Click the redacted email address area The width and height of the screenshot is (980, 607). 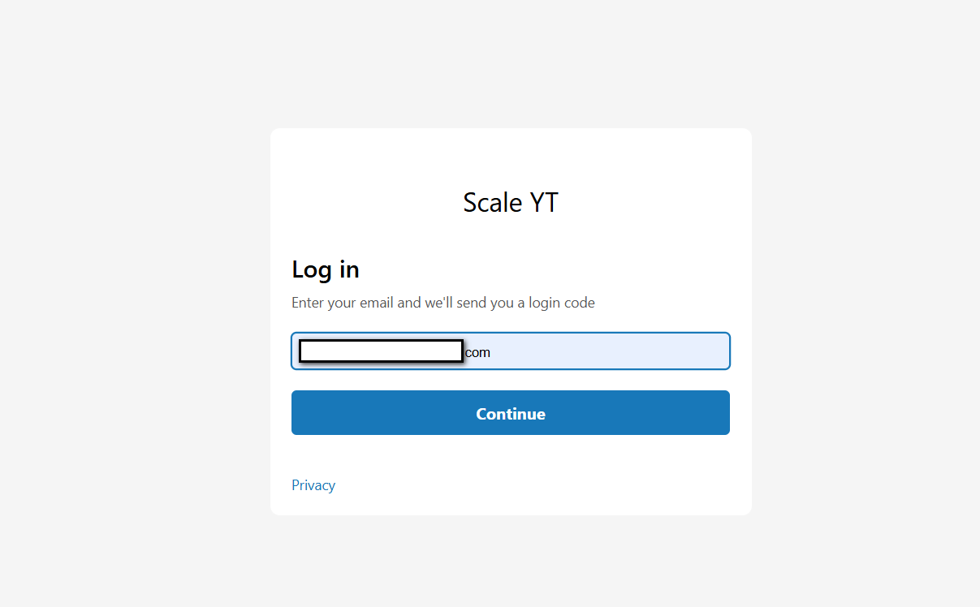pyautogui.click(x=380, y=349)
